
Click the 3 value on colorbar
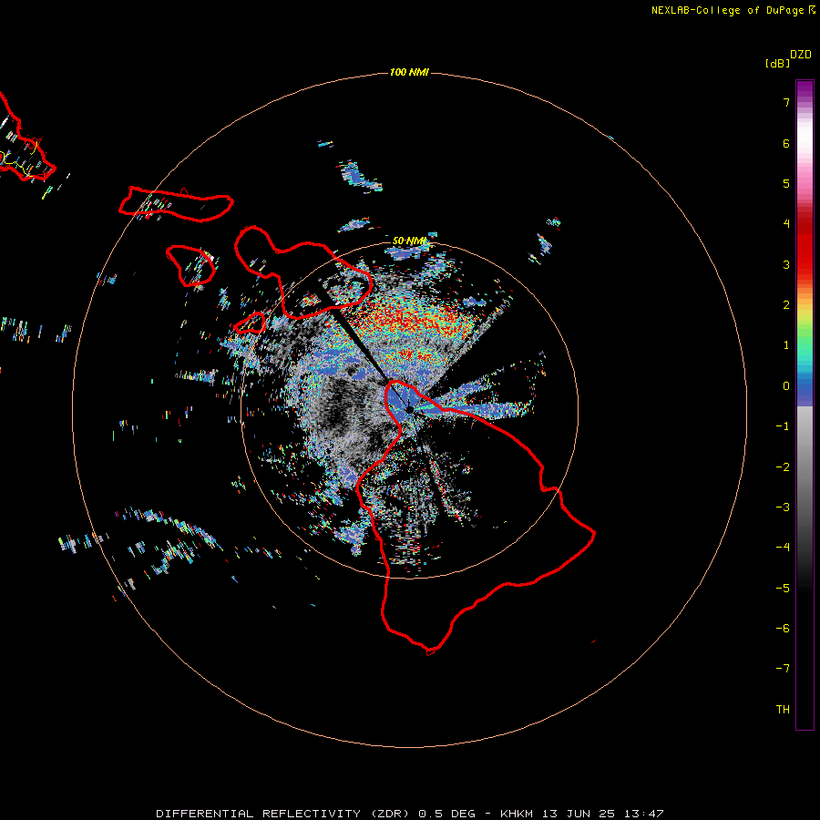(786, 264)
